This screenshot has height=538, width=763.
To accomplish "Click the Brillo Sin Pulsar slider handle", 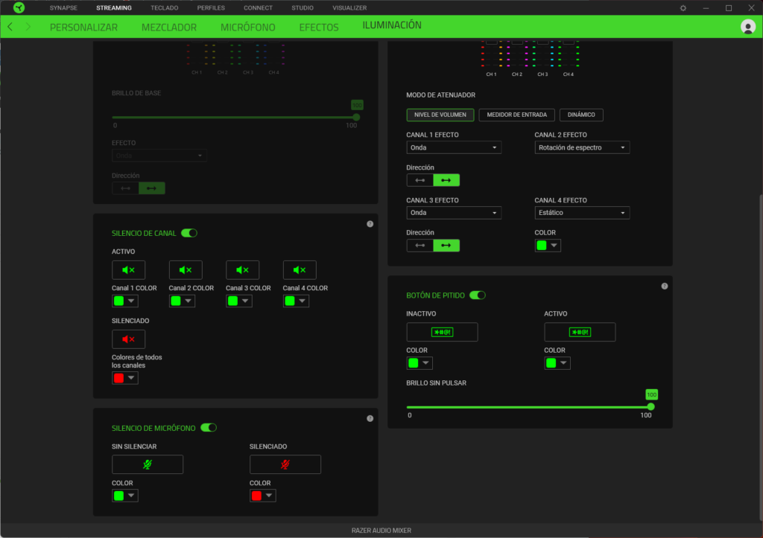I will (x=651, y=406).
